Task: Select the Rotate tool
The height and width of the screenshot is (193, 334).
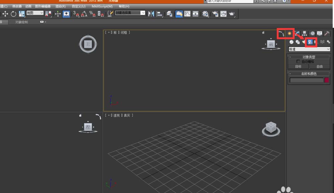Action: tap(13, 14)
